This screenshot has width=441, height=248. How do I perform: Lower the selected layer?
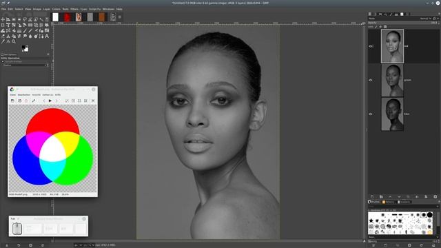point(399,197)
